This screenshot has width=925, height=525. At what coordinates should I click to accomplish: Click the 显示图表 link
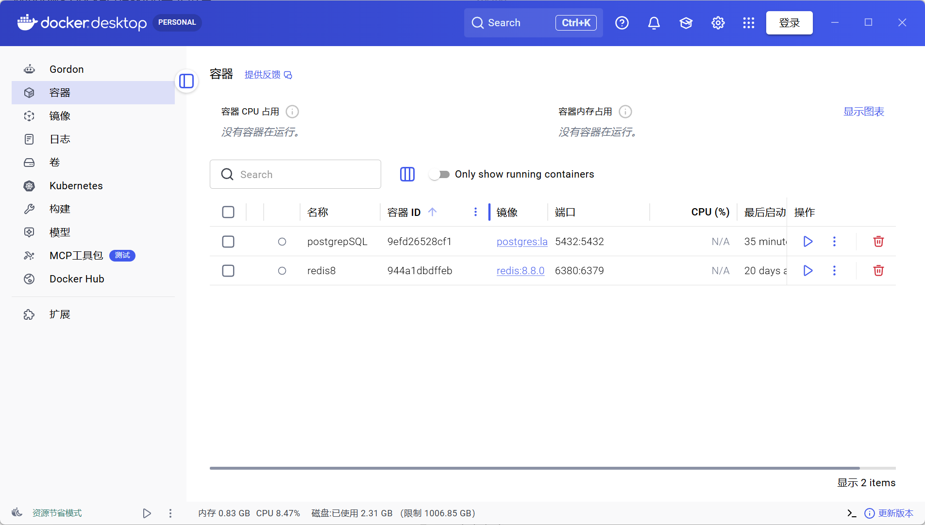(864, 112)
